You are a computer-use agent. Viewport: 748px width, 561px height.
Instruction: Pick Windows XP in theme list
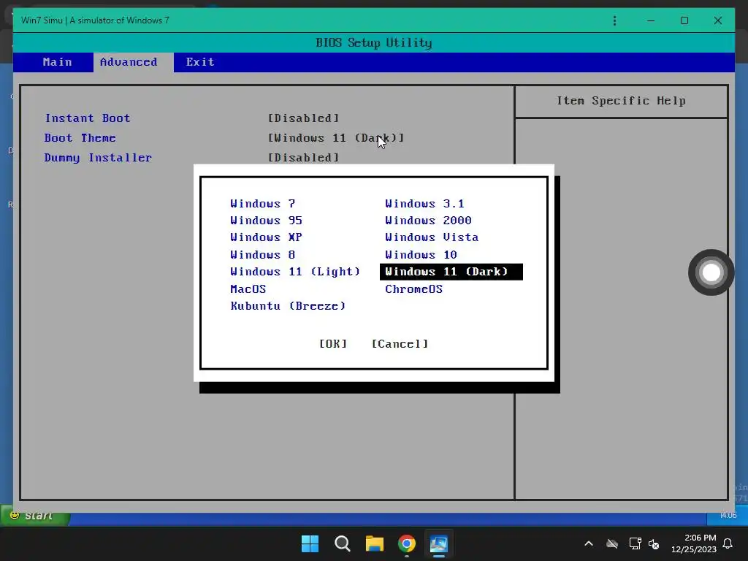click(x=266, y=237)
